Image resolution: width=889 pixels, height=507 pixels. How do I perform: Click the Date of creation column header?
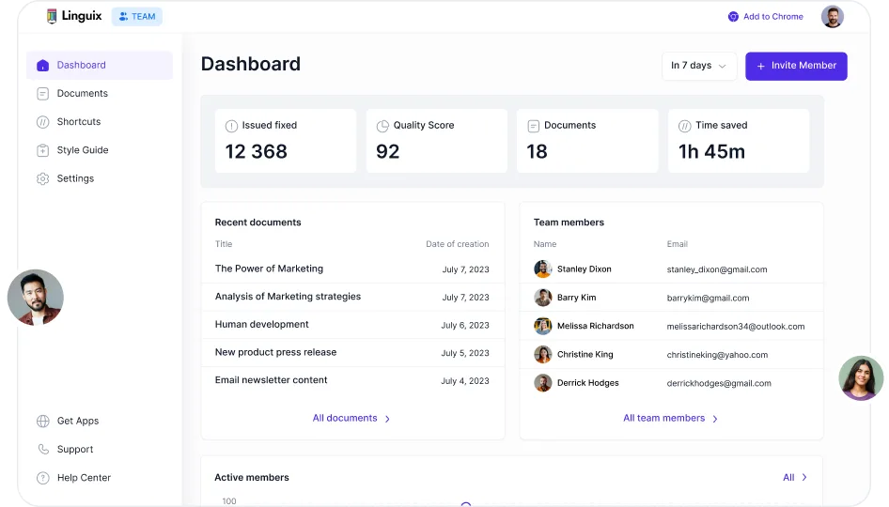tap(457, 244)
